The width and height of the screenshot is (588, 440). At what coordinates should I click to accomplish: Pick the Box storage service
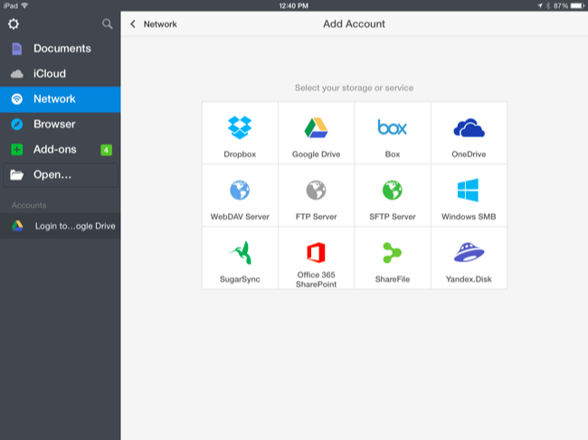(x=392, y=128)
